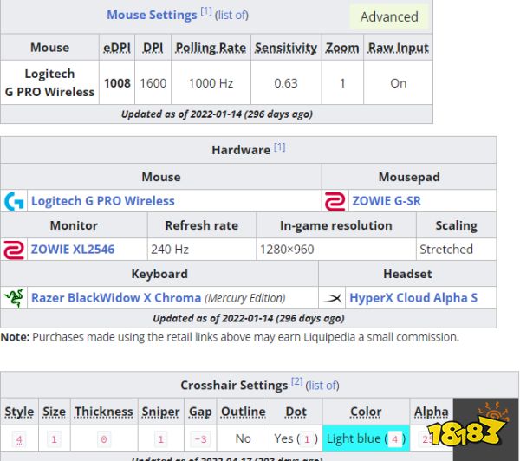The height and width of the screenshot is (461, 520).
Task: Open the ZOWIE XL2546 monitor link
Action: pos(73,250)
